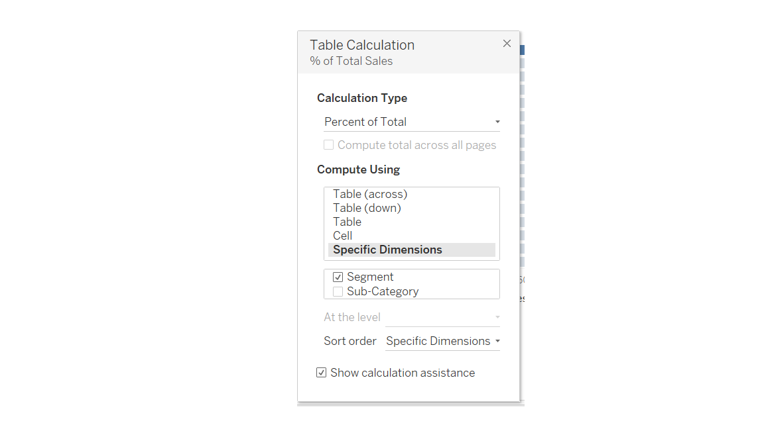This screenshot has width=764, height=429.
Task: Click the Percent of Total value
Action: (x=365, y=122)
